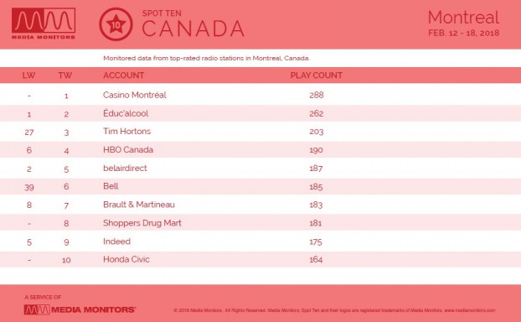Select the Indeed account row

[260, 241]
